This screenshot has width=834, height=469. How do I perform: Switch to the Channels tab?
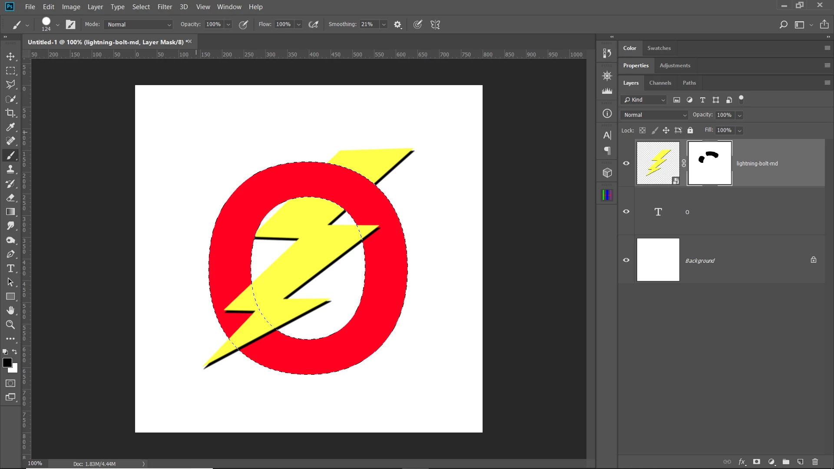(x=660, y=83)
